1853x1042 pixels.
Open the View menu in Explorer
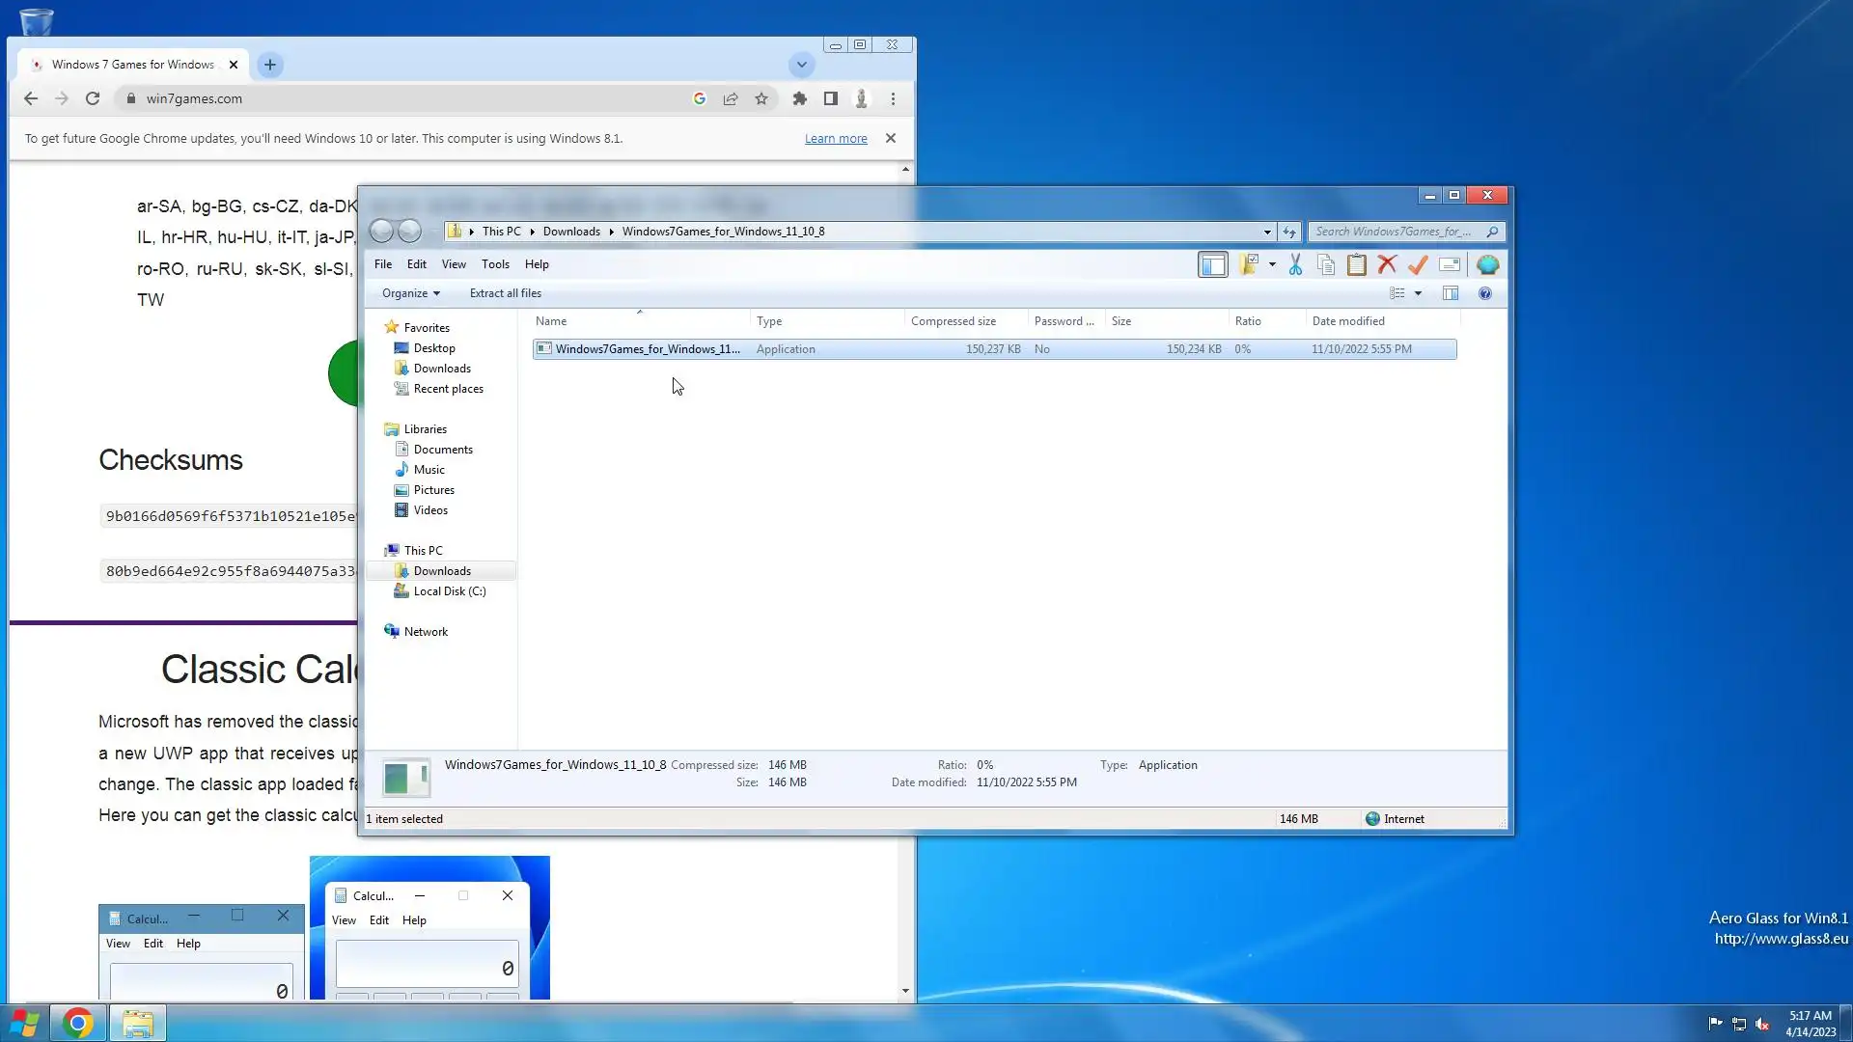click(454, 264)
